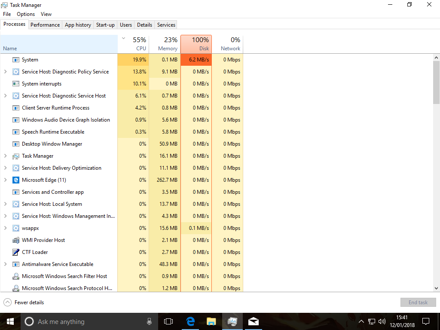The height and width of the screenshot is (330, 440).
Task: Switch to the Performance tab
Action: (45, 25)
